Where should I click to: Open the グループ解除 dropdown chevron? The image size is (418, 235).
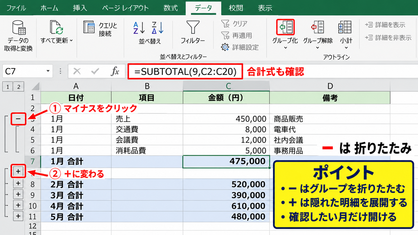tap(317, 48)
